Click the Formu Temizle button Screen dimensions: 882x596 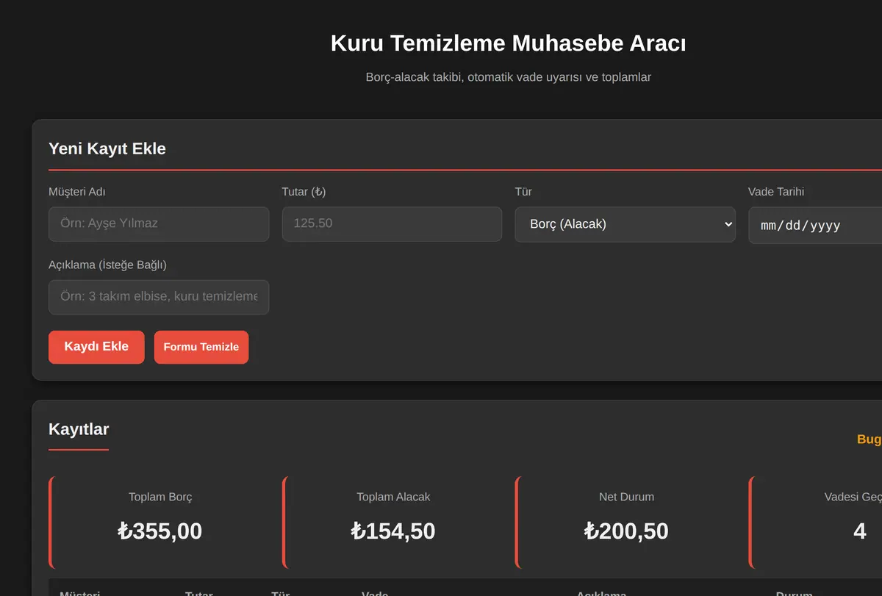[201, 347]
